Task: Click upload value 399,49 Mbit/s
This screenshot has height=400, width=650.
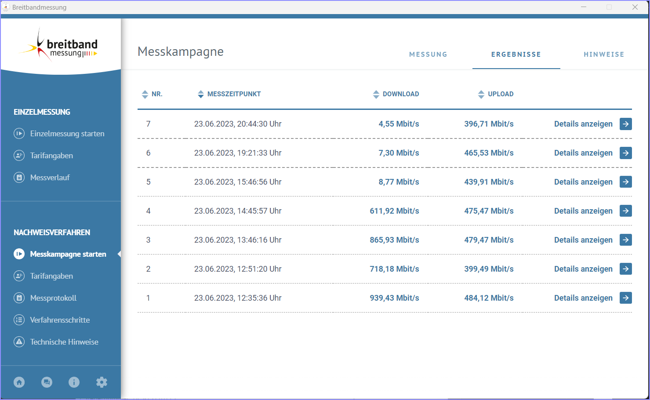Action: [x=489, y=269]
